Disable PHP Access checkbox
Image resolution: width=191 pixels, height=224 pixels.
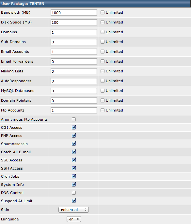pos(74,135)
